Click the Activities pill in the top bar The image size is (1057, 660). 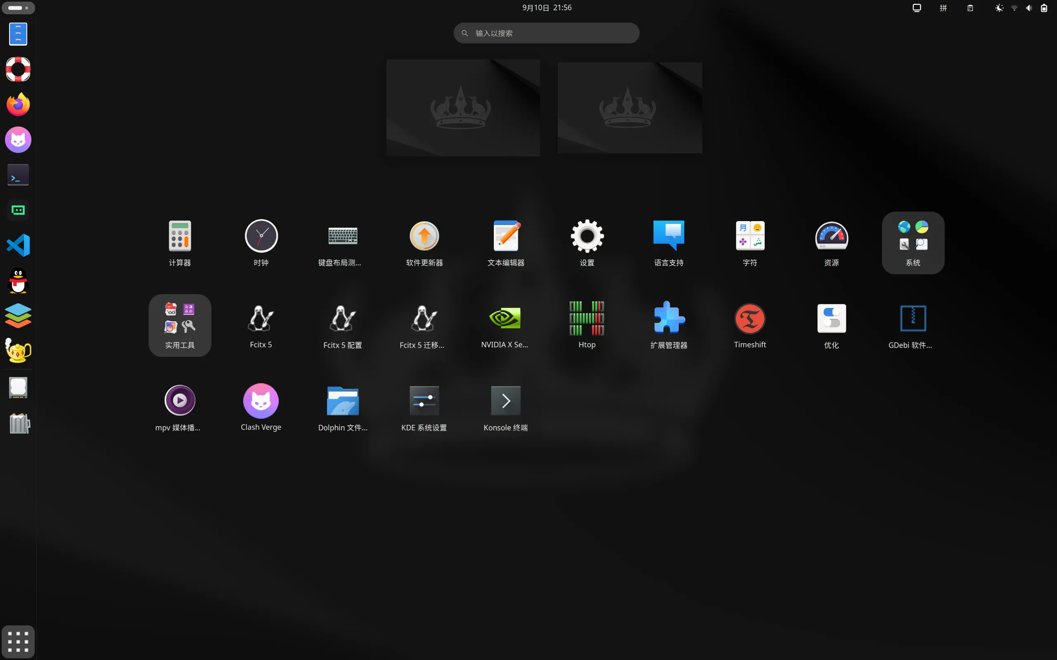pyautogui.click(x=18, y=8)
